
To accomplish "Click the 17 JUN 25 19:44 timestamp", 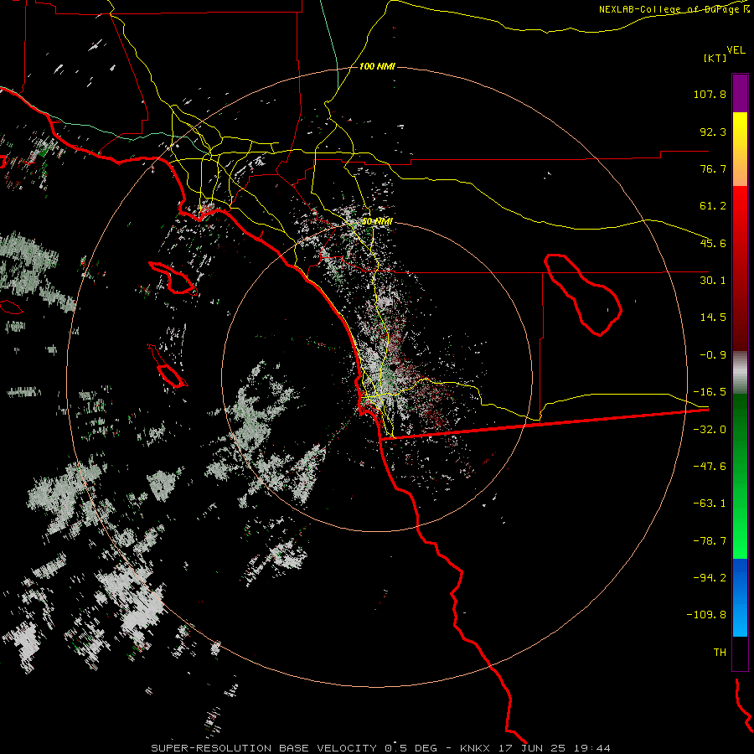I will [554, 748].
